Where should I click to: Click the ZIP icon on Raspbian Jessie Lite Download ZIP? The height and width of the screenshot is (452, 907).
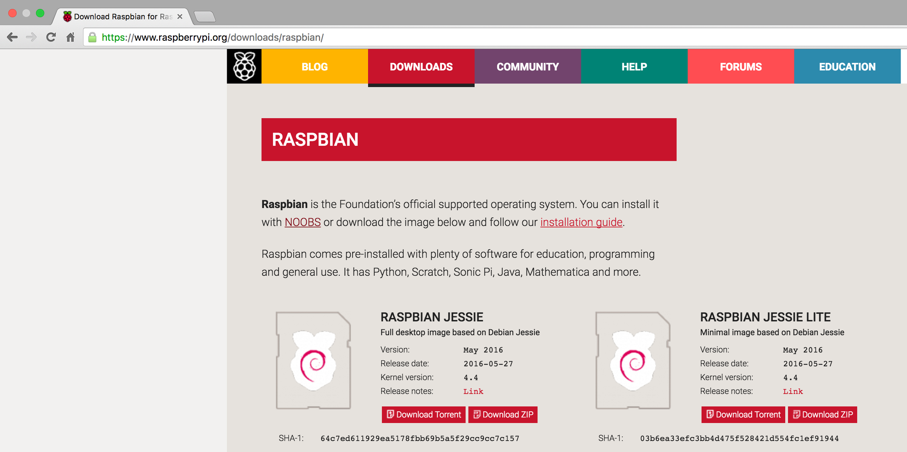tap(797, 414)
